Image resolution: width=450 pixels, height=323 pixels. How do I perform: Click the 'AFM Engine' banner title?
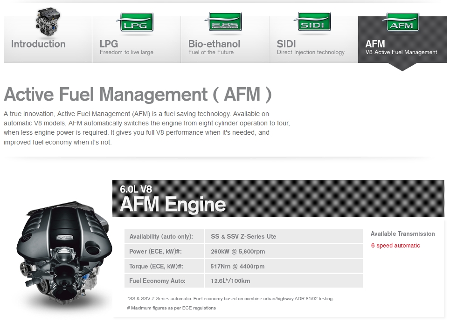(x=173, y=204)
